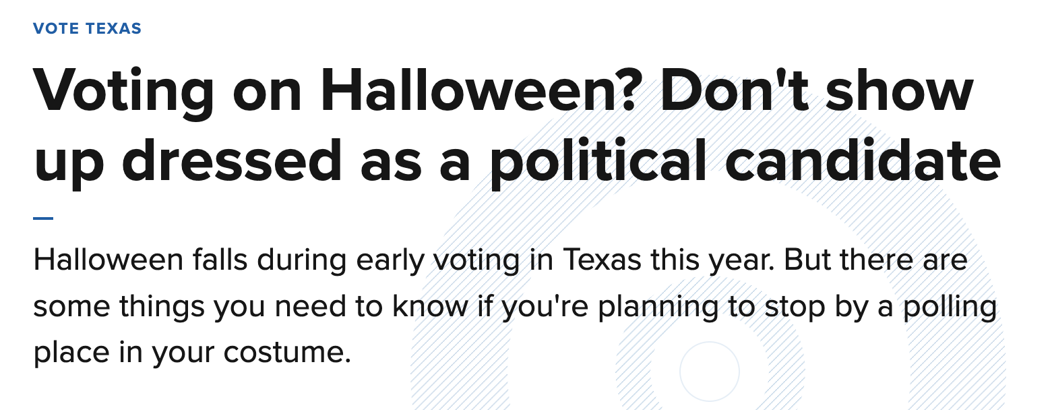Click the small circle icon below the summary
The width and height of the screenshot is (1050, 410).
coord(709,372)
